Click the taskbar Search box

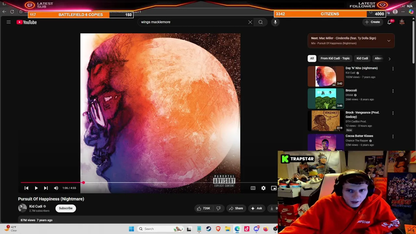[x=160, y=229]
